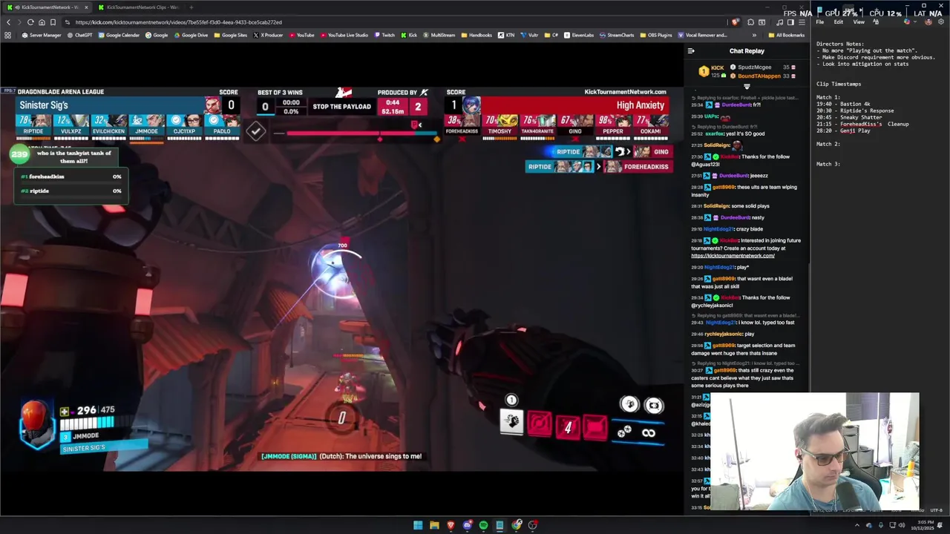
Task: Open the Notepad Edit menu
Action: point(839,22)
